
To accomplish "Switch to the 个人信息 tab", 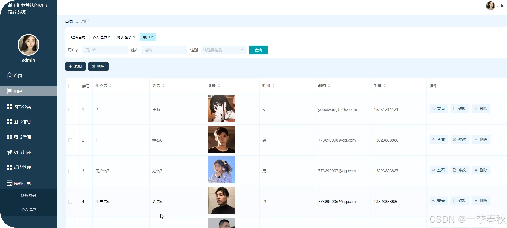I will (99, 37).
